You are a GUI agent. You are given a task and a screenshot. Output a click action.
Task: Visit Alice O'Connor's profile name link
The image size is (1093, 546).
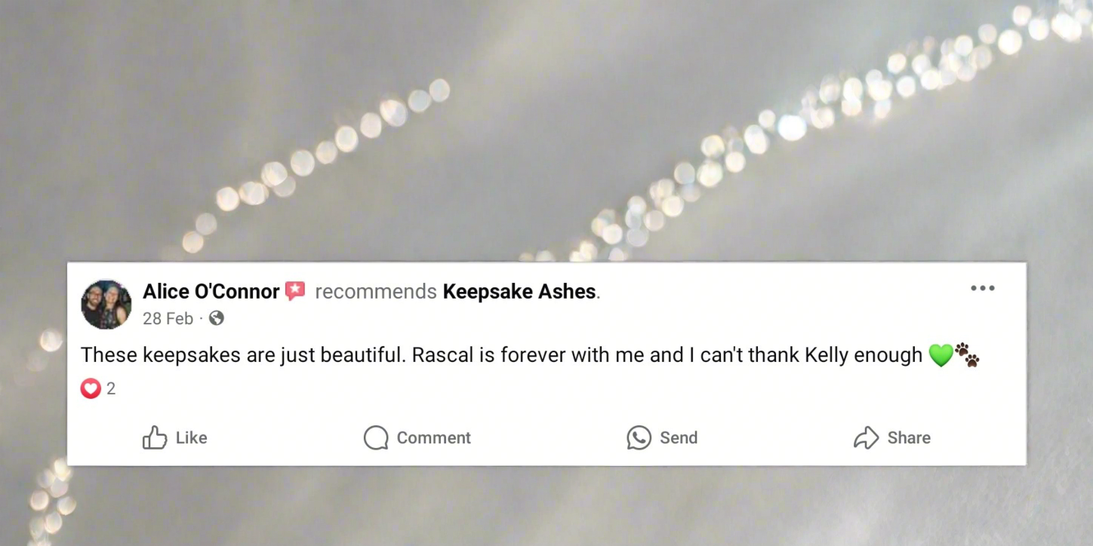(211, 292)
